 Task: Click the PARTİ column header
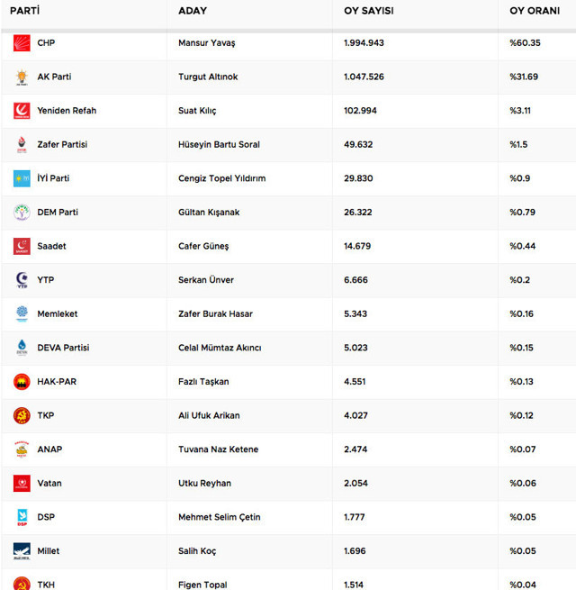24,11
